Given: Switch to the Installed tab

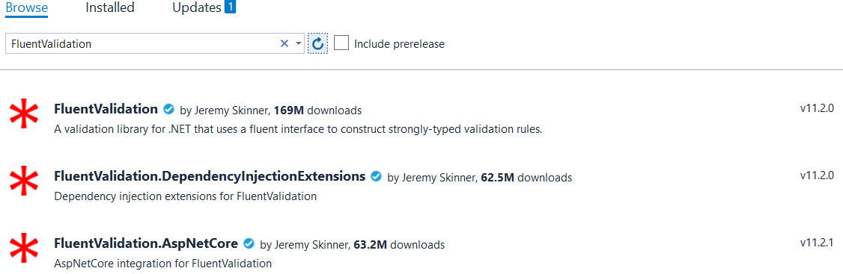Looking at the screenshot, I should pos(109,7).
